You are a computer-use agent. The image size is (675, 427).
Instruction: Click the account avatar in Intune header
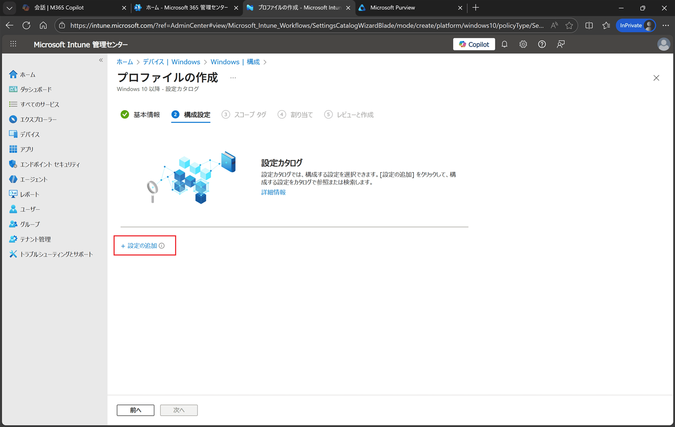pyautogui.click(x=663, y=44)
